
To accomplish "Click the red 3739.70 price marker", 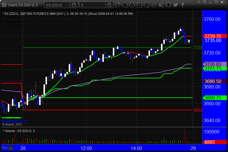I will [x=215, y=36].
